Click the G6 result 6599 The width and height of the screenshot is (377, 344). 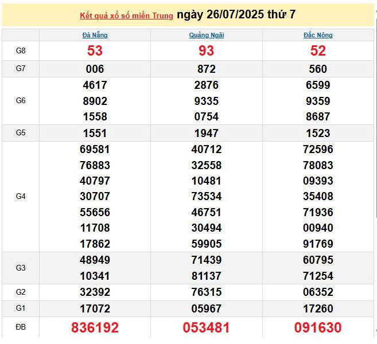point(318,85)
